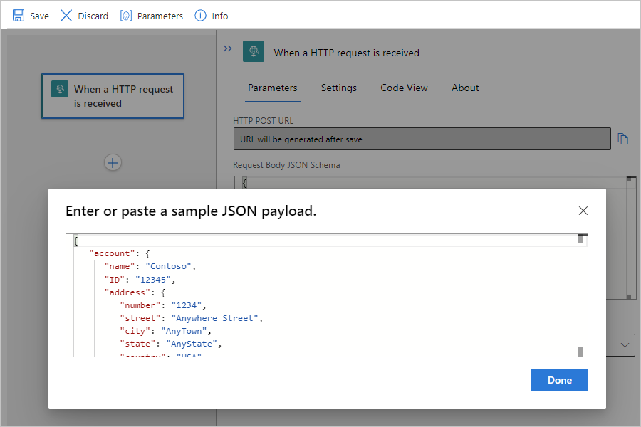Click the HTTP trigger icon in panel header

point(254,52)
